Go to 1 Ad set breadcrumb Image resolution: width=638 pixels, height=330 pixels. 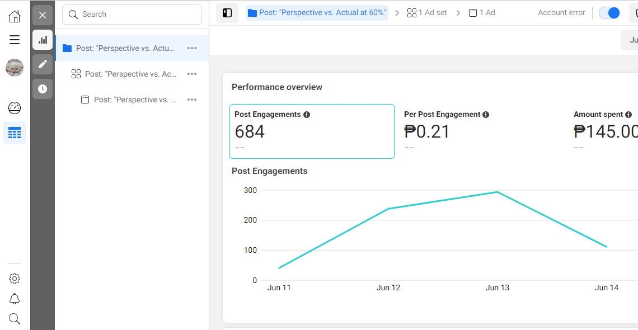point(427,13)
